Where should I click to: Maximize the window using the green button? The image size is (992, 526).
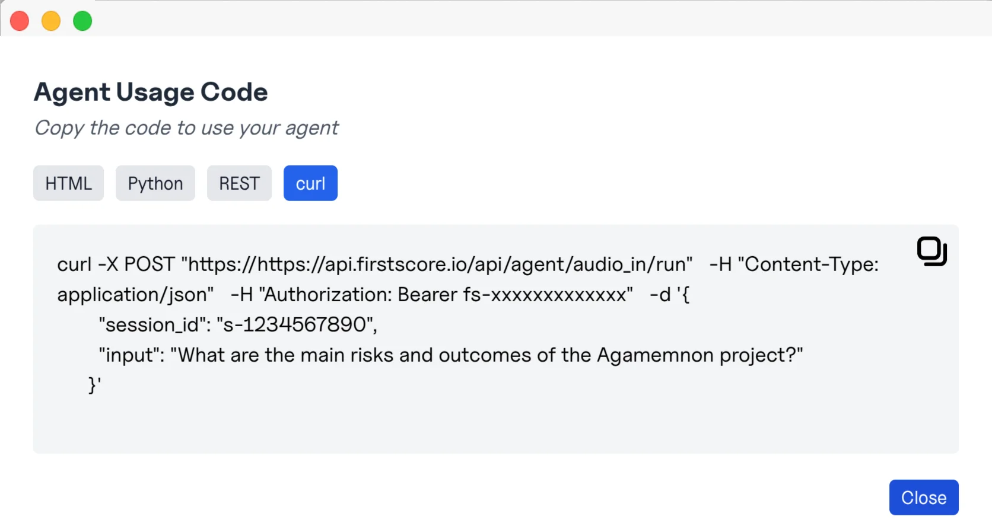click(x=82, y=21)
